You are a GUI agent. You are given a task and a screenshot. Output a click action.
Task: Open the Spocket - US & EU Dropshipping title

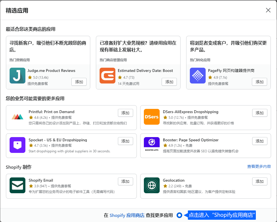pyautogui.click(x=58, y=140)
